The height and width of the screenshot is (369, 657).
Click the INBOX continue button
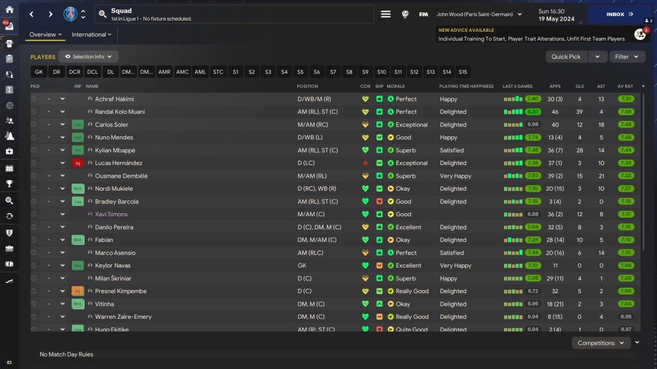(620, 14)
